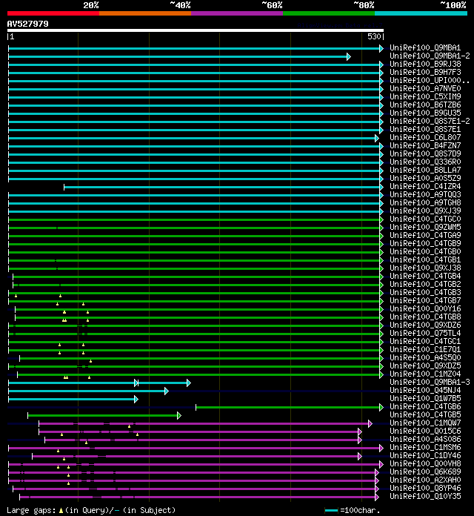Image resolution: width=474 pixels, height=516 pixels.
Task: Click the UniRef100_A4S5Q0 text
Action: [425, 357]
